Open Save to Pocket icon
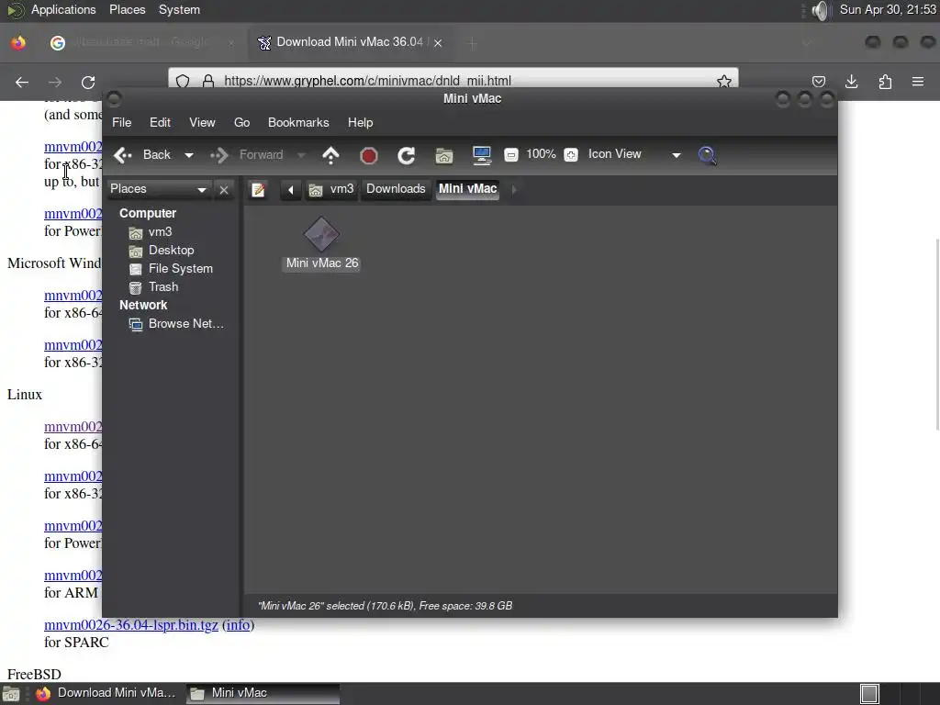The width and height of the screenshot is (940, 705). 819,82
